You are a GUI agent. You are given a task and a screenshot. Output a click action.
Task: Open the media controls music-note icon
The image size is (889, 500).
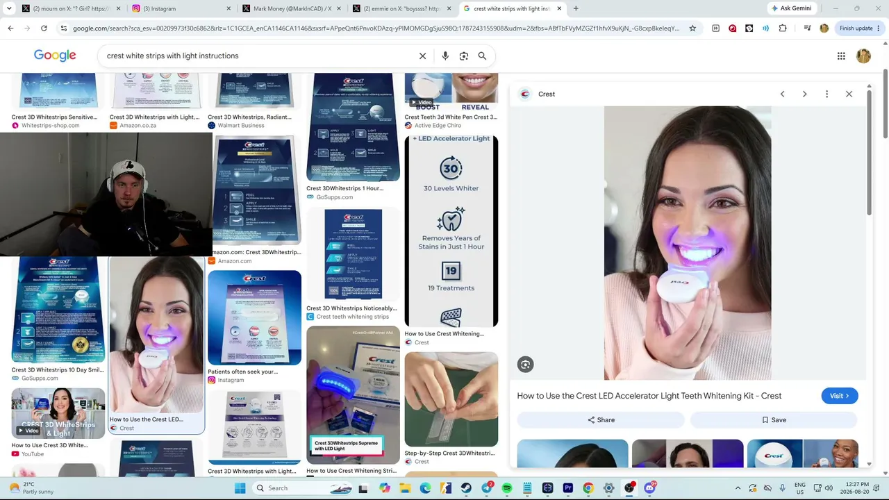807,28
